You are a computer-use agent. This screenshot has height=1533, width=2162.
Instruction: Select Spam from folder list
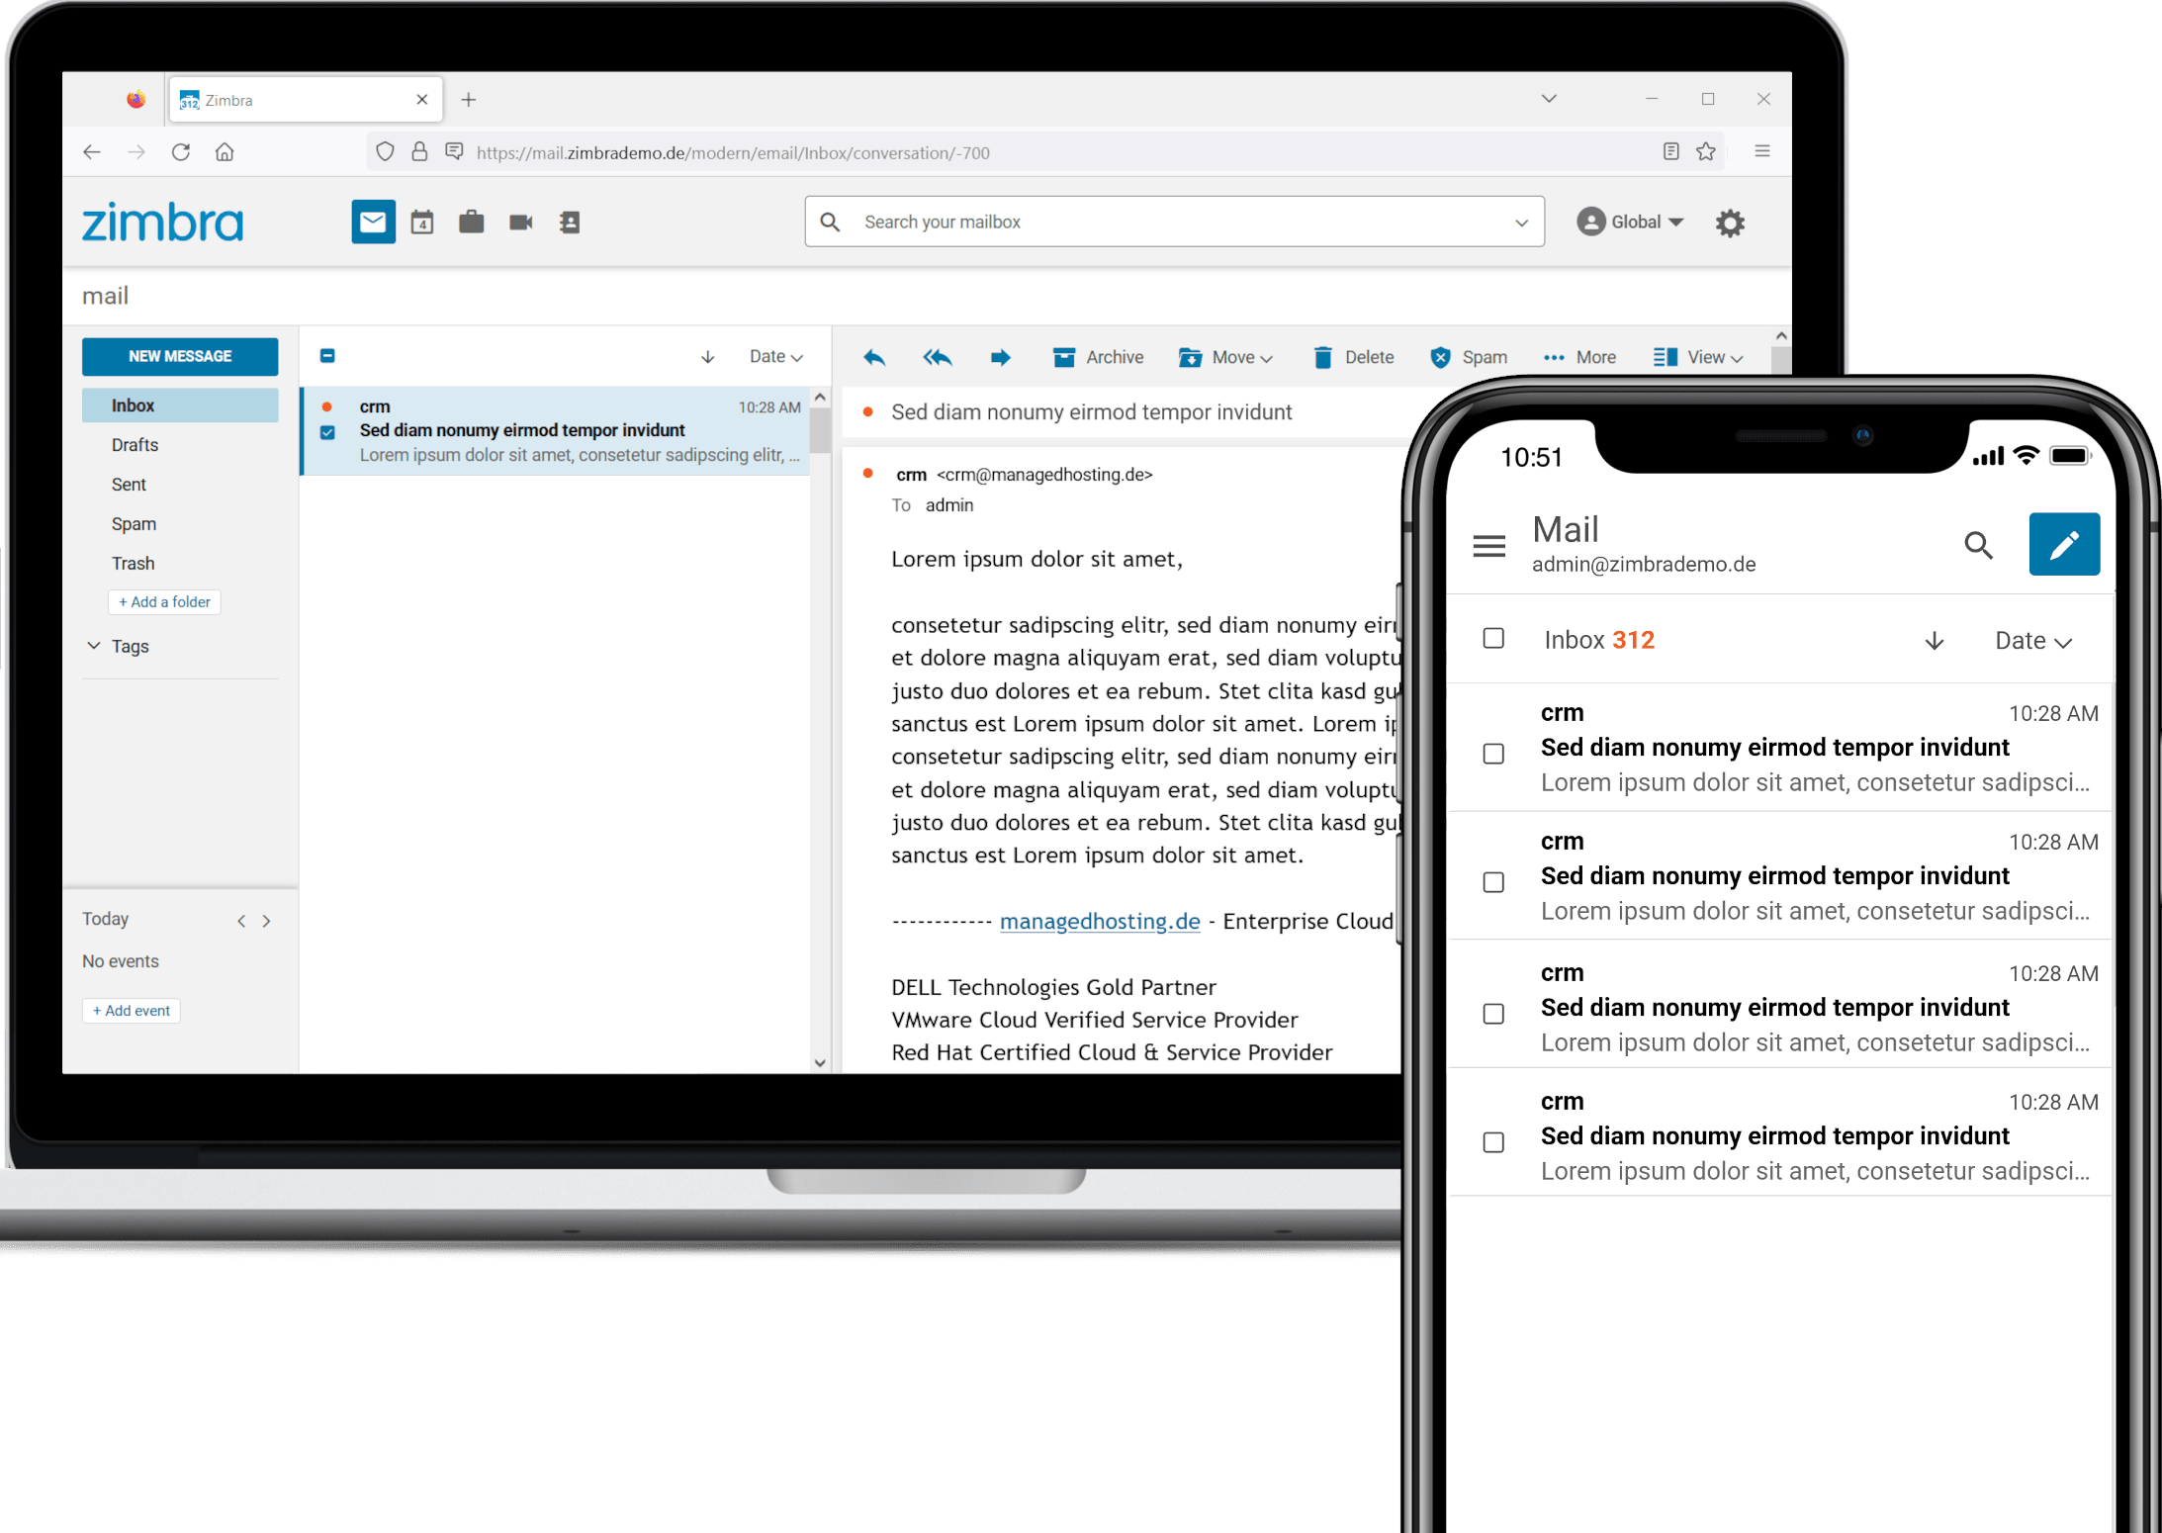pyautogui.click(x=133, y=524)
